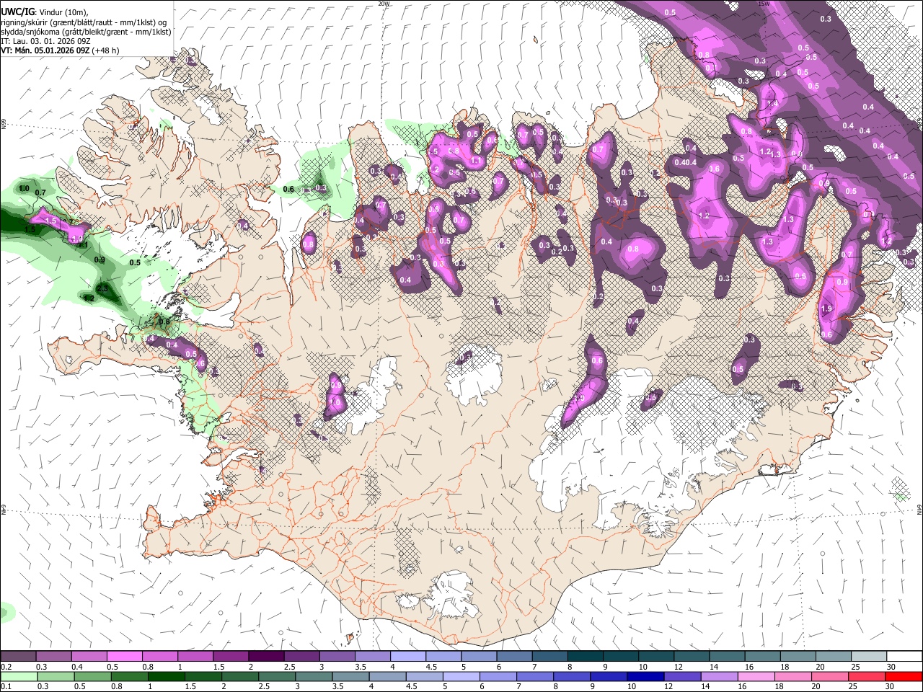Click the rain legend swatch between 0.1 and 0.3
Screen dimensions: 923x692
pos(18,676)
